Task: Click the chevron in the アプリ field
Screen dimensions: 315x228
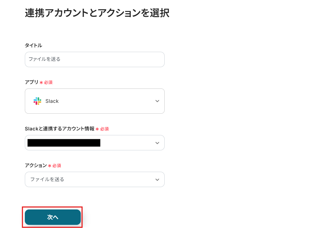Action: pos(157,101)
